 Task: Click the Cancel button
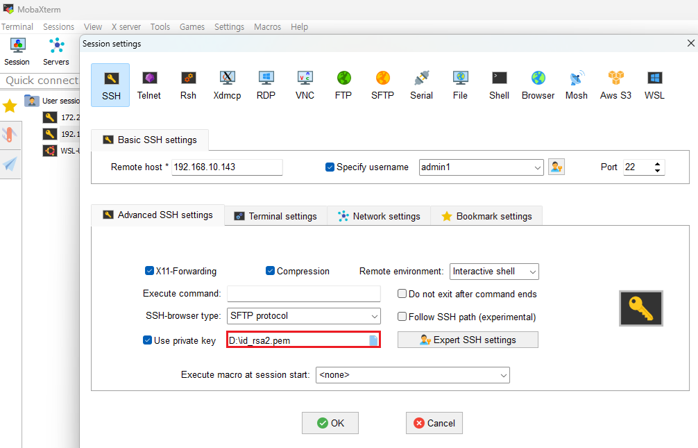pos(434,423)
